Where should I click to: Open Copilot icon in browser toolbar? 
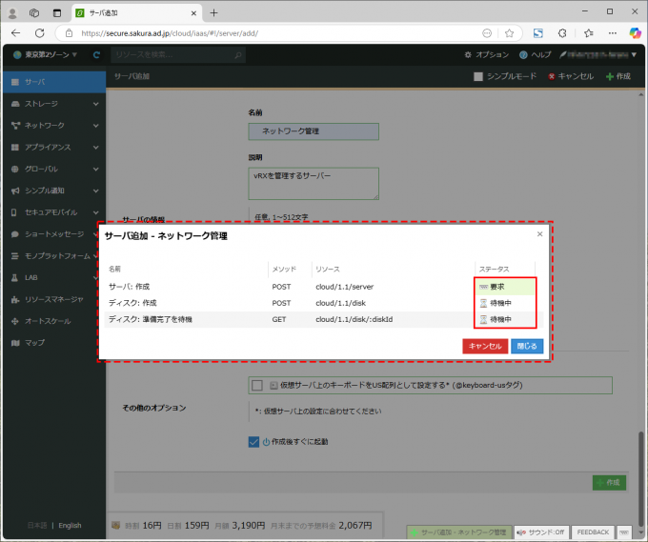pos(635,33)
